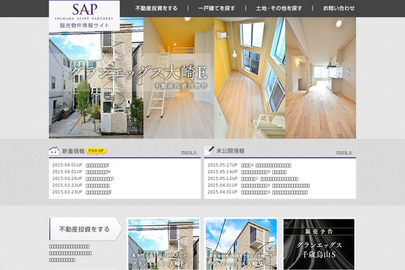Open the 販売予告 グランエッグス千歳烏山S thumbnail
The height and width of the screenshot is (270, 405).
click(x=319, y=244)
